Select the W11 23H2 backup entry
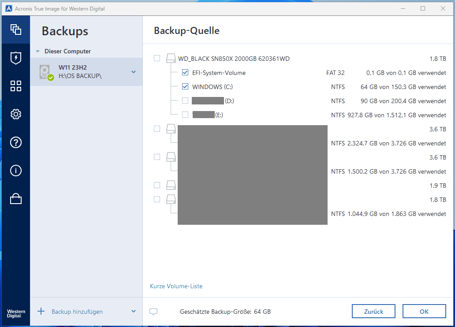Screen dimensions: 455x327 (x=84, y=72)
